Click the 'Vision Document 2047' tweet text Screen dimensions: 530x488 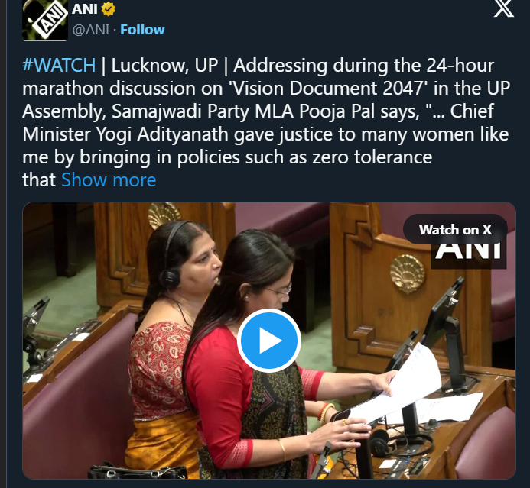pos(327,89)
